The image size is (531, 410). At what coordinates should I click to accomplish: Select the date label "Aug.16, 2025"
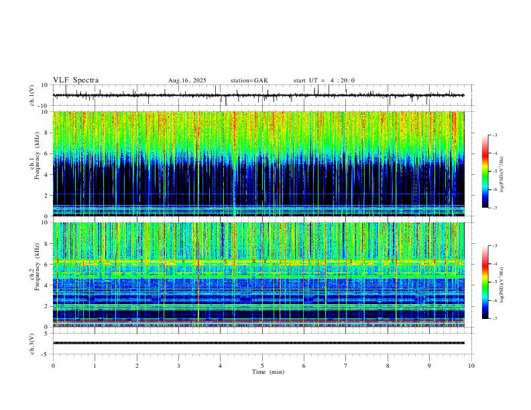187,80
